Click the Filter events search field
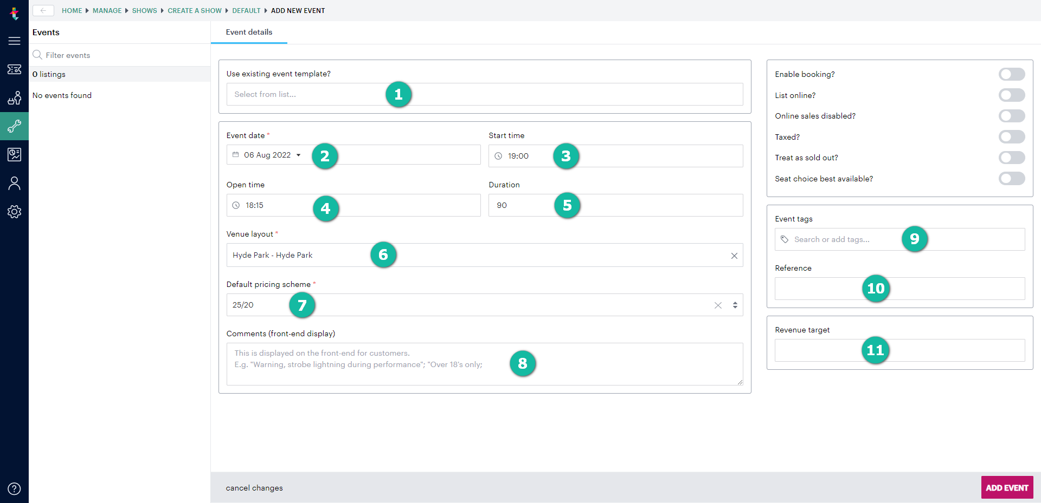The width and height of the screenshot is (1041, 503). point(119,55)
